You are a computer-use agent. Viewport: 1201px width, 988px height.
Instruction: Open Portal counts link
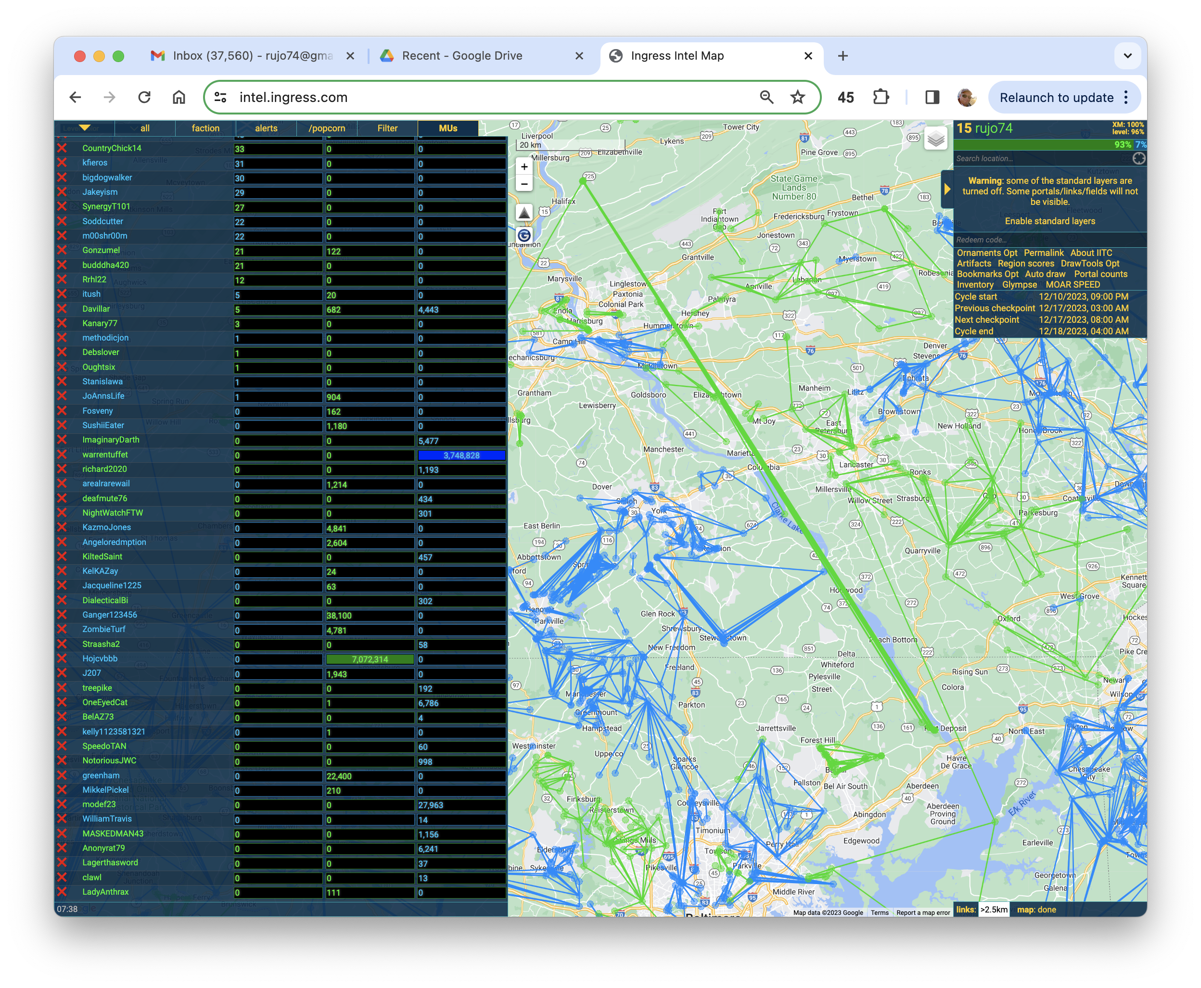pos(1100,274)
